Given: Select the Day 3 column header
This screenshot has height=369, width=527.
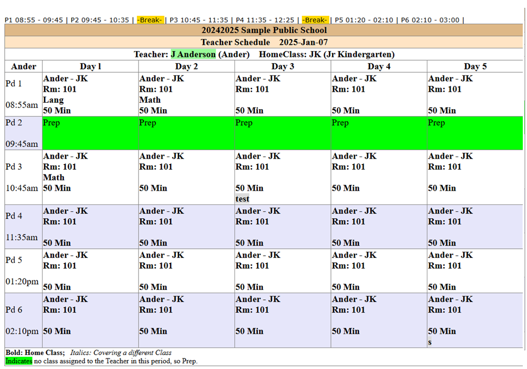Looking at the screenshot, I should coord(282,66).
